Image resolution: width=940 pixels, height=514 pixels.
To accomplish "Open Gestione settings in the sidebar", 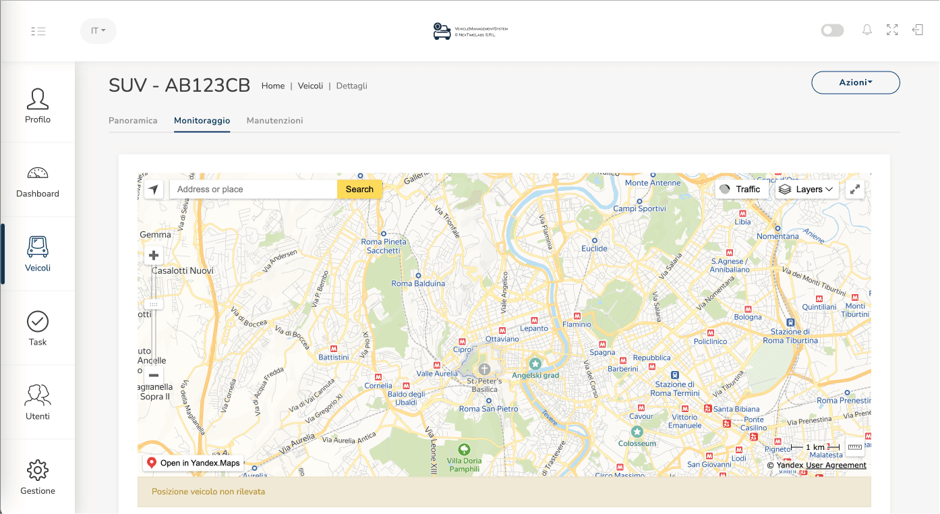I will tap(38, 477).
